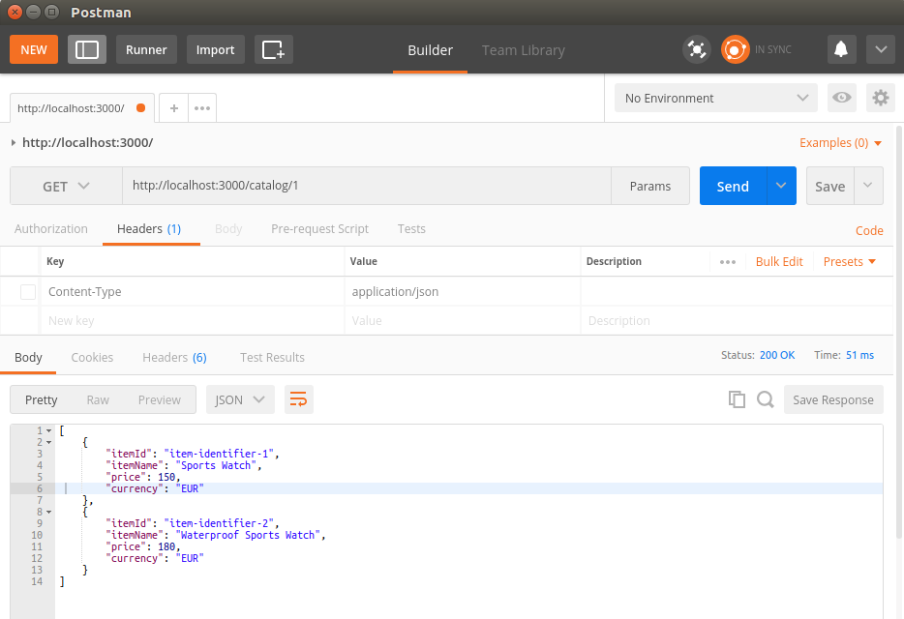The image size is (904, 619).
Task: Click the Bulk Edit link
Action: click(779, 261)
